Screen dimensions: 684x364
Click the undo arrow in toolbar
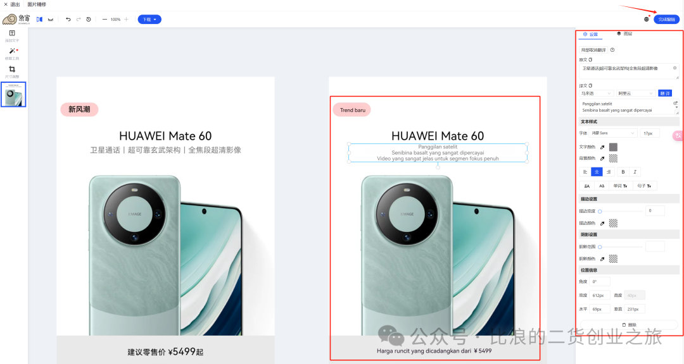pyautogui.click(x=68, y=19)
